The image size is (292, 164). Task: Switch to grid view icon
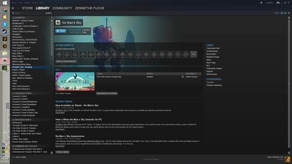click(289, 13)
